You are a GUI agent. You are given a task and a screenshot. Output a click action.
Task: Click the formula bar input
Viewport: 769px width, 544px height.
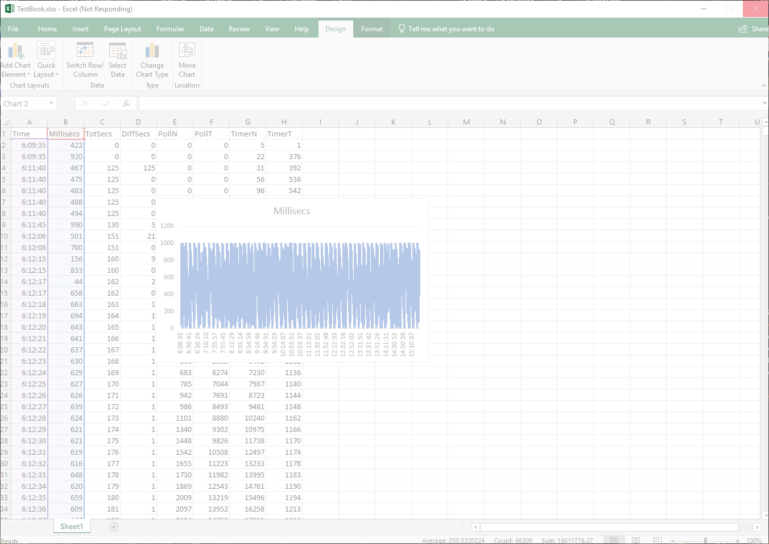click(449, 103)
